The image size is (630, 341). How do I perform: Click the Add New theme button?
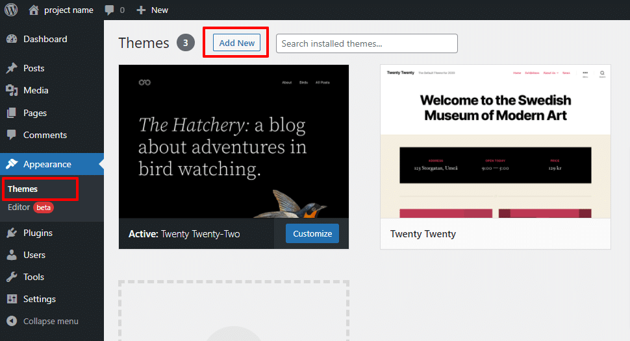tap(236, 43)
